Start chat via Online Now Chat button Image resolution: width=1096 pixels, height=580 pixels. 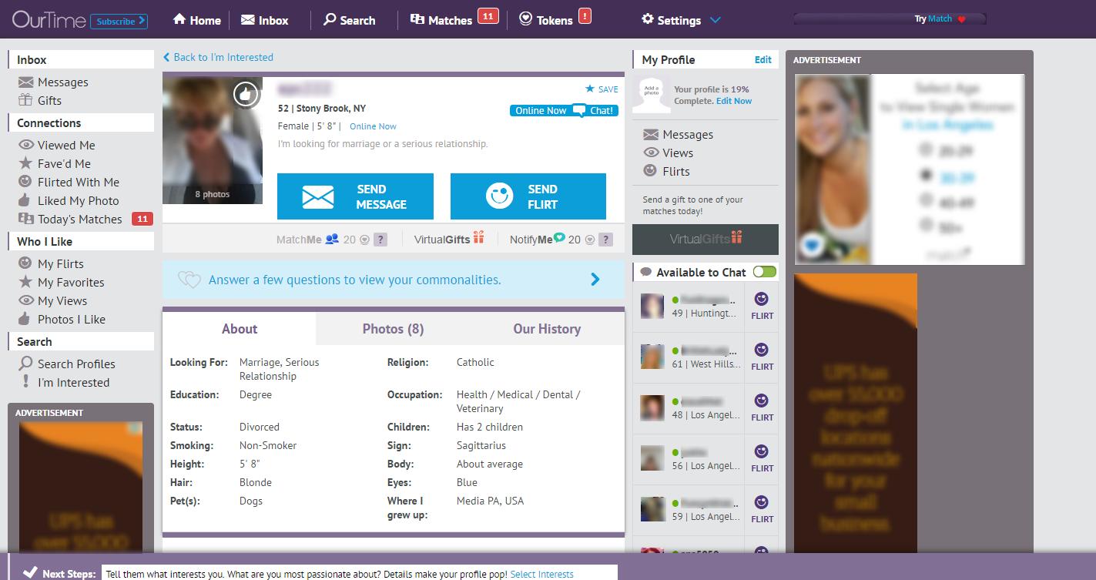(x=563, y=110)
